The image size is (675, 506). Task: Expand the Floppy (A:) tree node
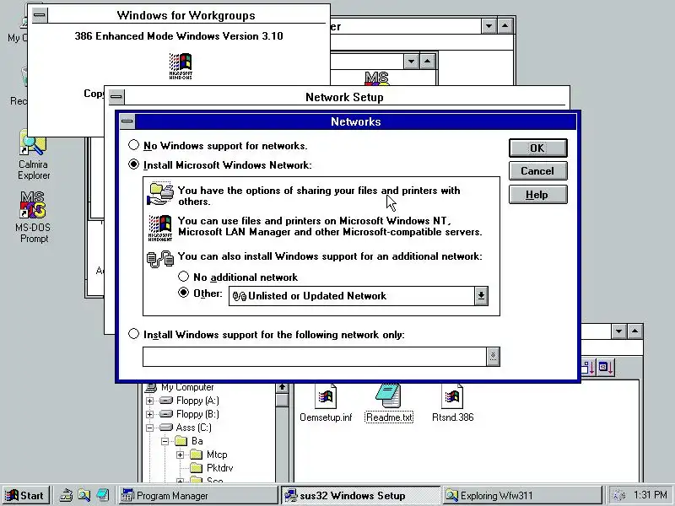150,401
